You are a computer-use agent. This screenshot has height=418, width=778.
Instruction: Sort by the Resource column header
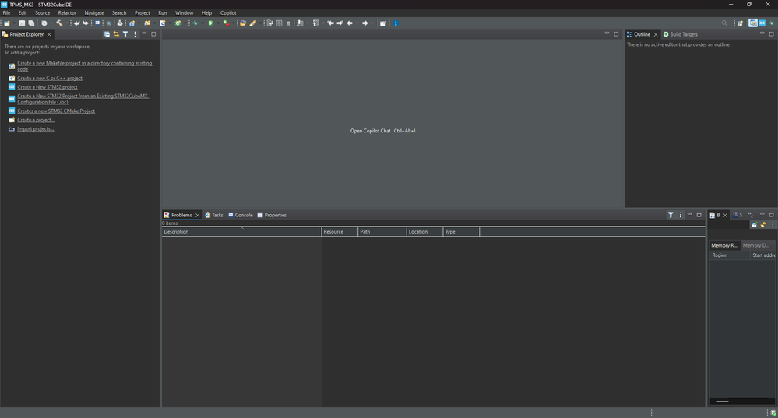point(340,231)
